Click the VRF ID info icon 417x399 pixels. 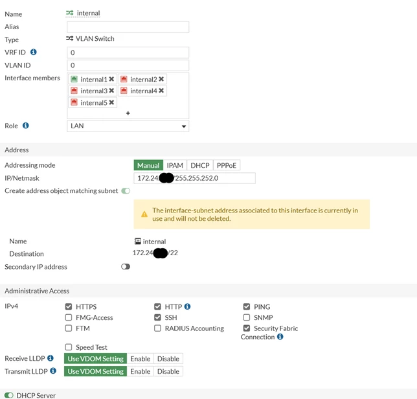[33, 52]
